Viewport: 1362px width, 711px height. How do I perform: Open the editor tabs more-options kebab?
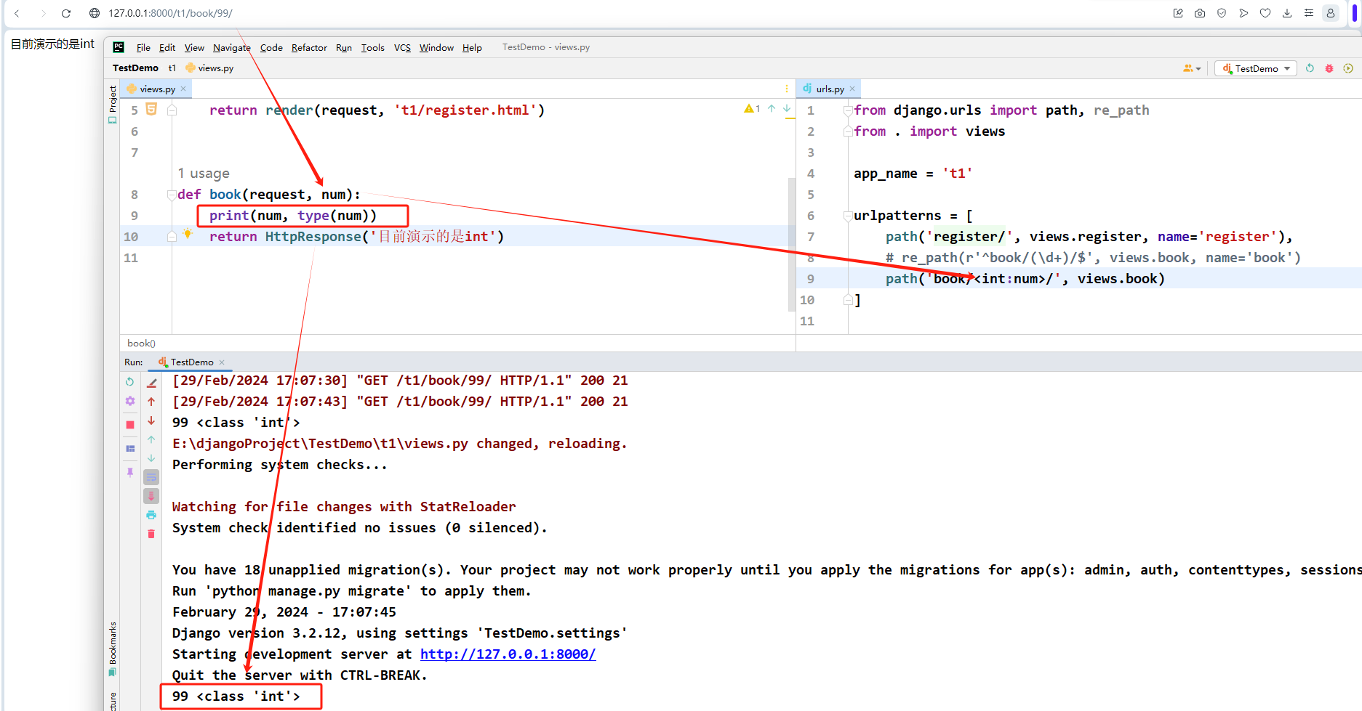click(787, 89)
